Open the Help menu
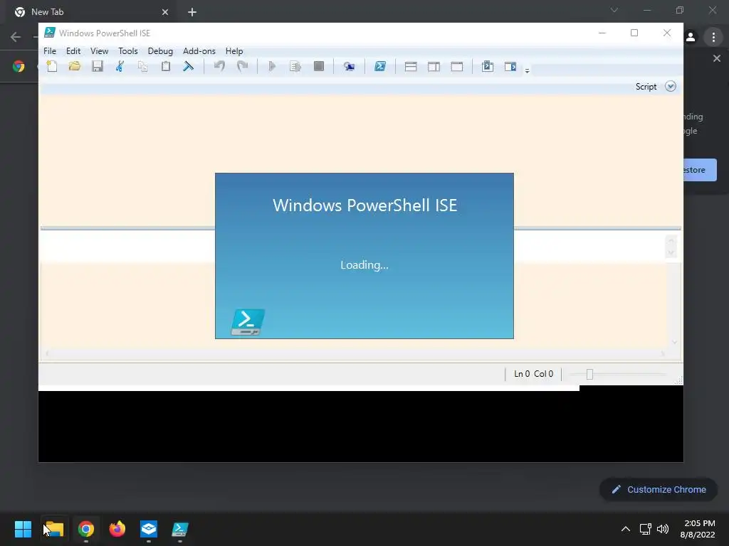Screen dimensions: 729x546 coord(234,51)
